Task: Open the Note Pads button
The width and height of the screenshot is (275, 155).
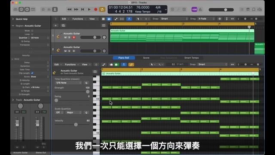Action: (248, 9)
